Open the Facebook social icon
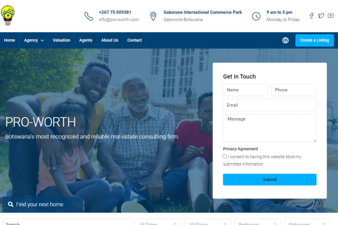The width and height of the screenshot is (338, 225). 311,16
